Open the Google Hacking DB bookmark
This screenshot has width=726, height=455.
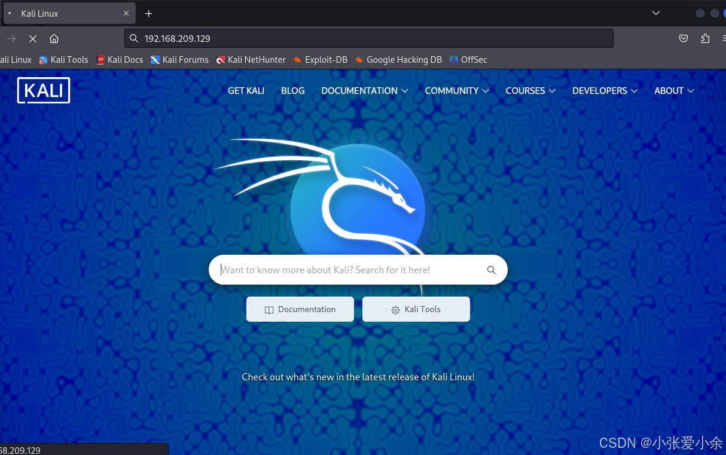pyautogui.click(x=398, y=60)
